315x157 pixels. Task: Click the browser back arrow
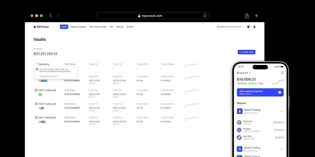[x=51, y=16]
